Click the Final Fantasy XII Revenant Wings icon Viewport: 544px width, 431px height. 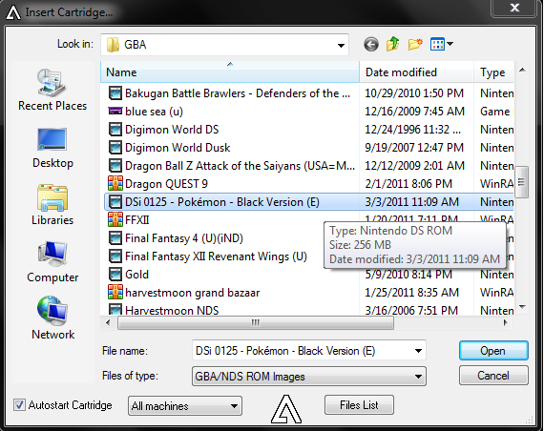tap(115, 256)
